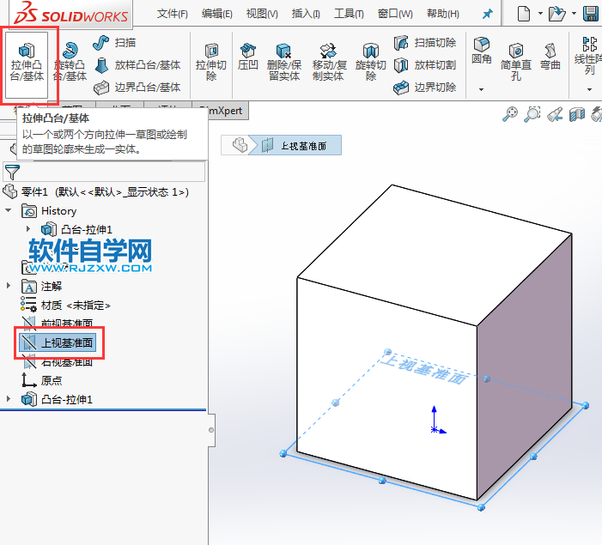Select 前视基准面 (Front Plane) in the tree
This screenshot has width=602, height=545.
[57, 324]
